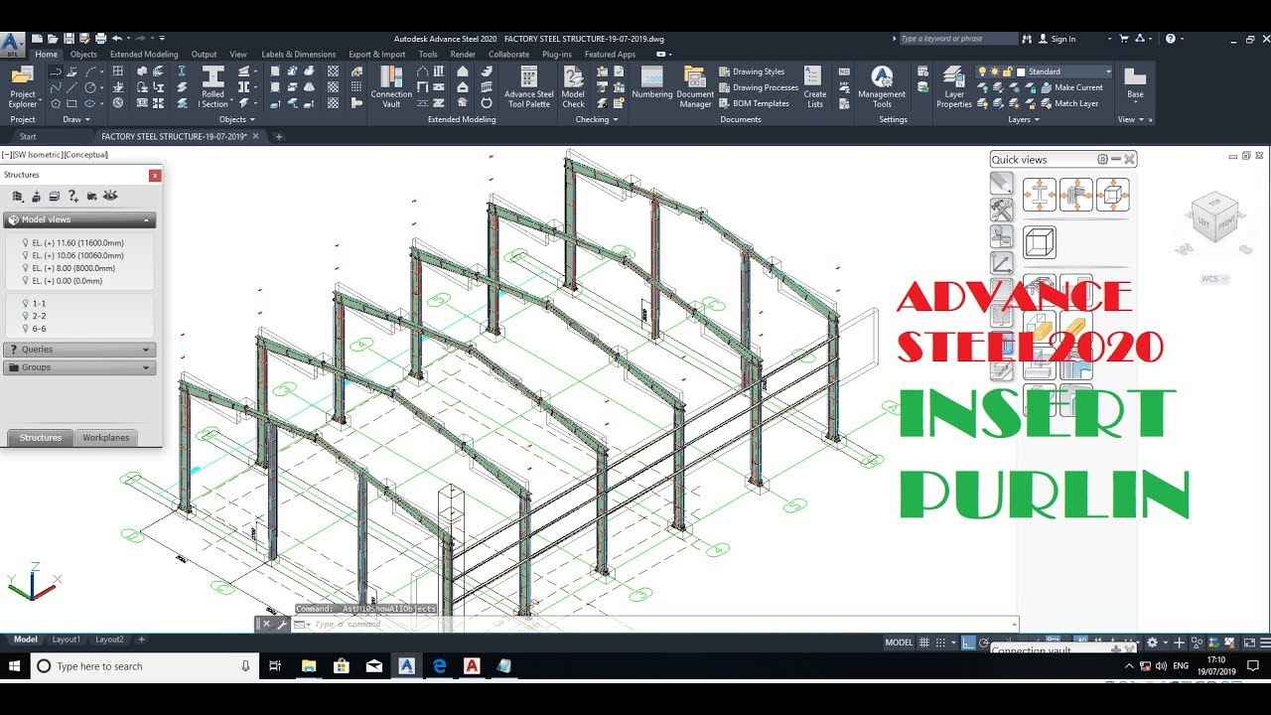Open File Explorer from taskbar
The image size is (1271, 715).
point(309,666)
